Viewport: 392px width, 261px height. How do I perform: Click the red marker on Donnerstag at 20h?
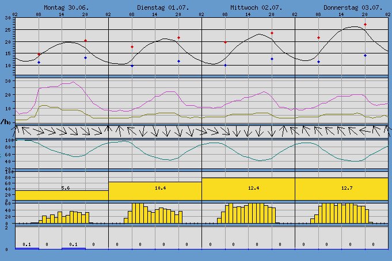pos(365,25)
